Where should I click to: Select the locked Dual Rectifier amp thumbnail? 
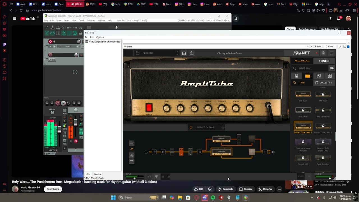point(323,158)
